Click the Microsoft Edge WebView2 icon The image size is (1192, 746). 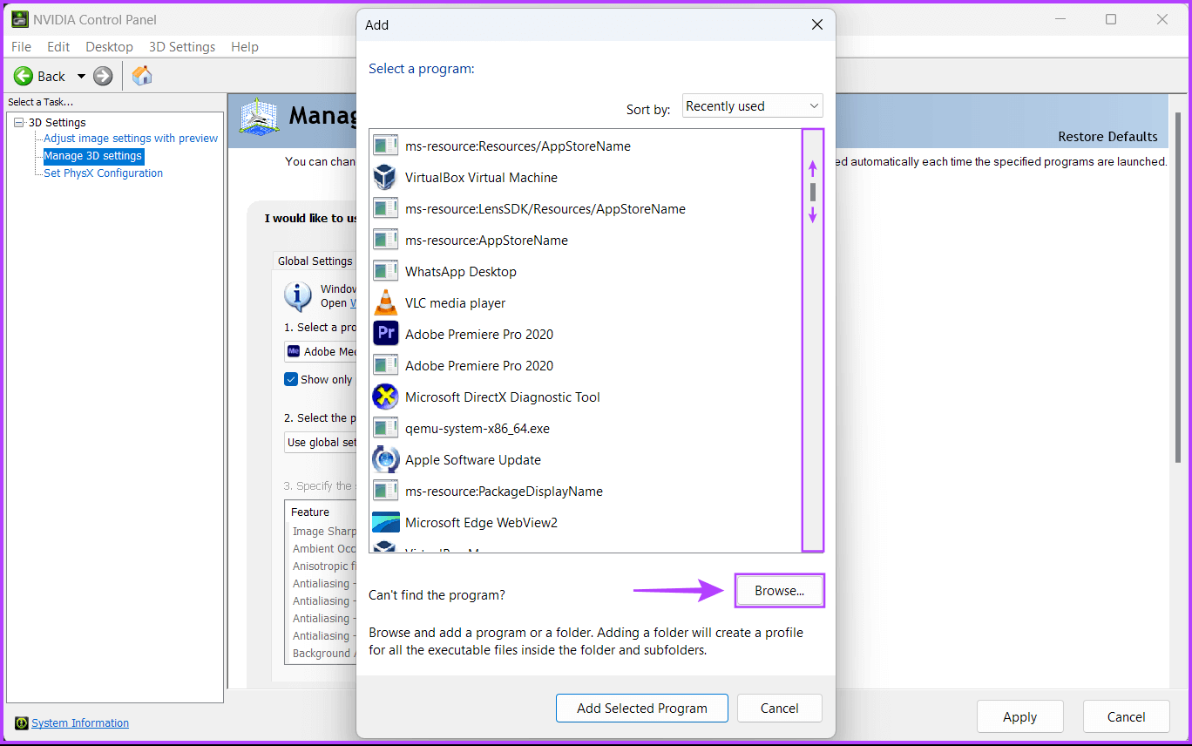point(385,522)
